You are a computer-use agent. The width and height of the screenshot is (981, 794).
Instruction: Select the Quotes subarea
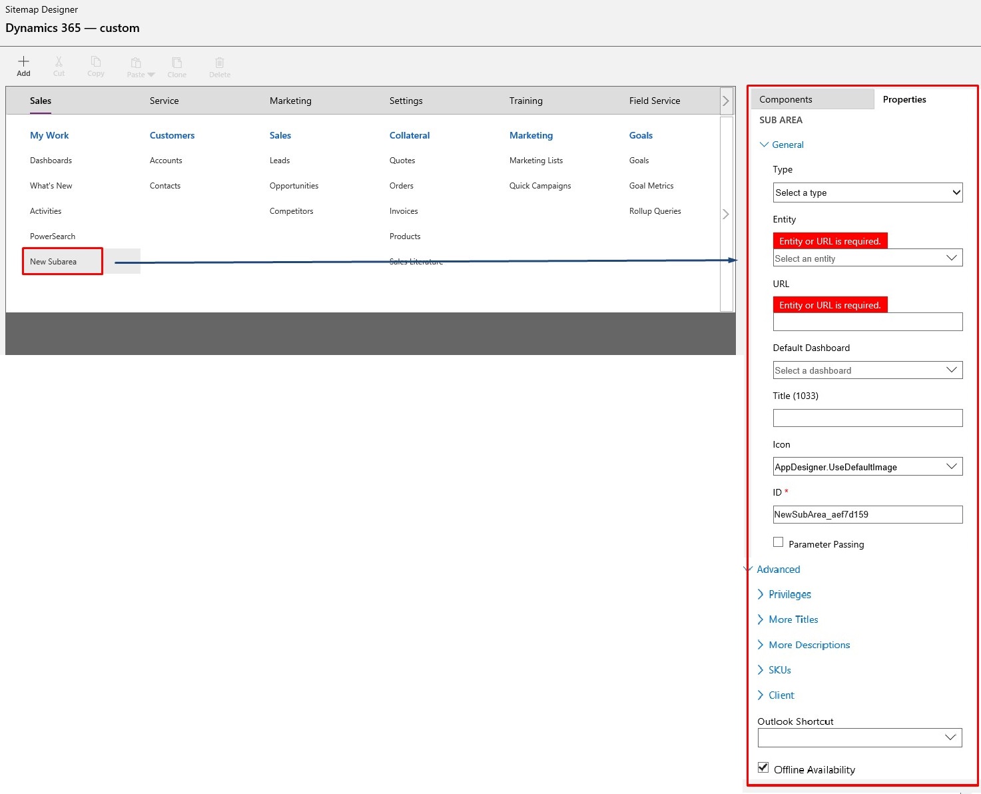pyautogui.click(x=402, y=161)
